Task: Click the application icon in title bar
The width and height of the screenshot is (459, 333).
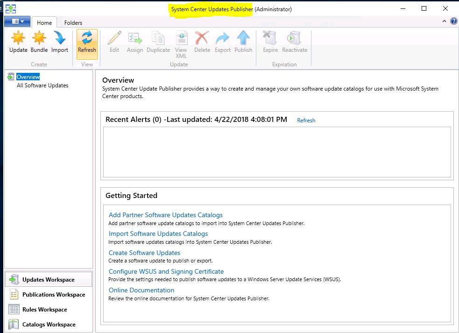Action: (x=11, y=9)
